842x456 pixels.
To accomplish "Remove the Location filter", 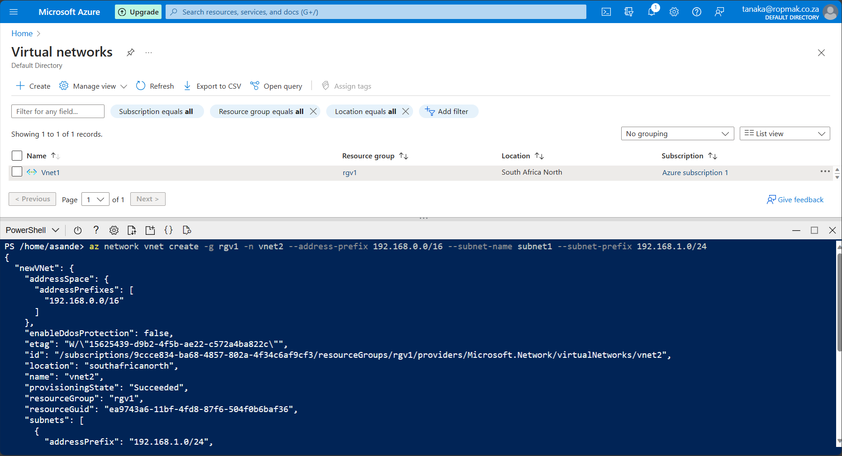I will (405, 111).
